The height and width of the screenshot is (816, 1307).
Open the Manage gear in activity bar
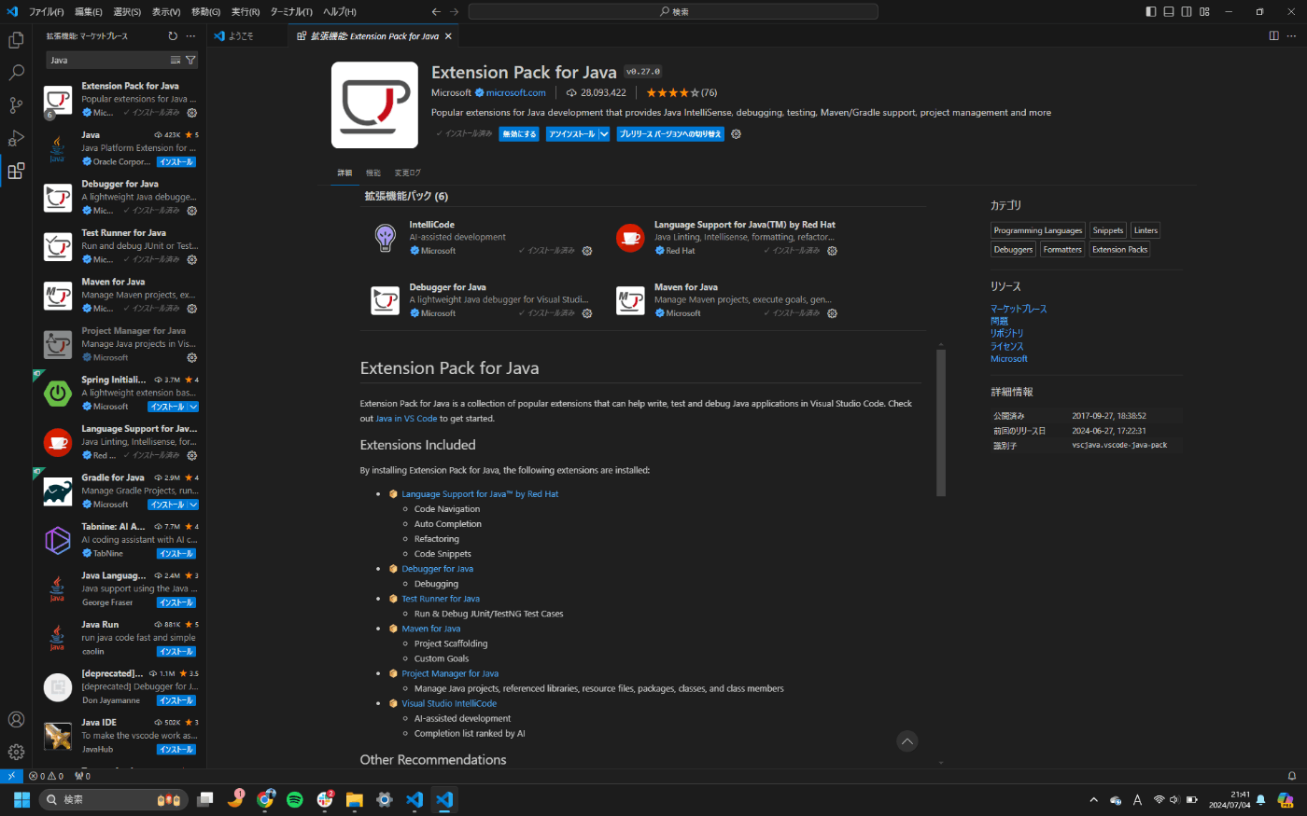click(x=16, y=752)
